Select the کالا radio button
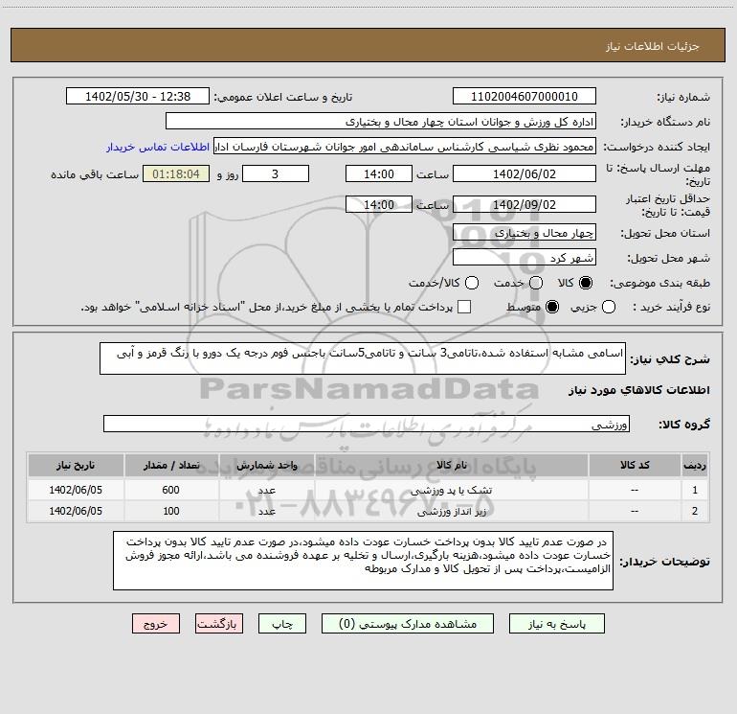This screenshot has width=737, height=714. point(586,283)
